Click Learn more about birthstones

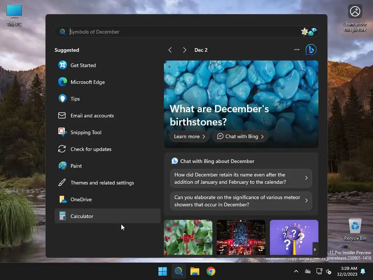pyautogui.click(x=189, y=136)
